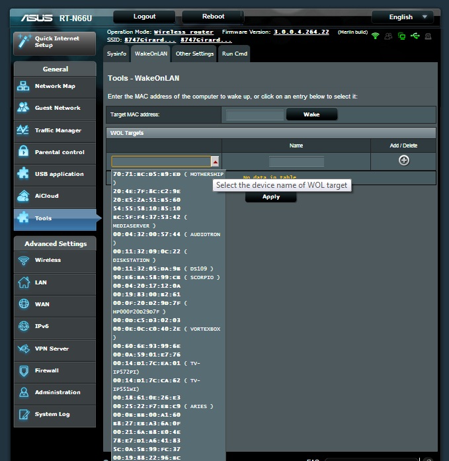The height and width of the screenshot is (461, 449).
Task: Open the firmware version 3.0.0.4.264.22 link
Action: pos(301,32)
